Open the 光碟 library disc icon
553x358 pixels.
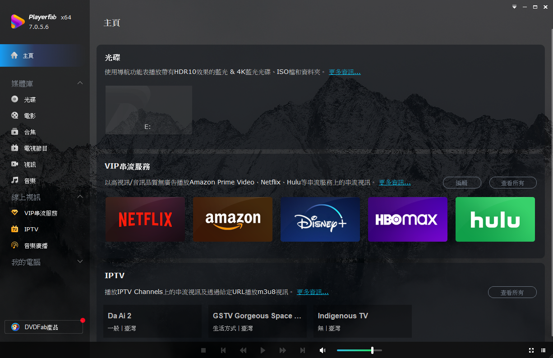click(x=15, y=100)
